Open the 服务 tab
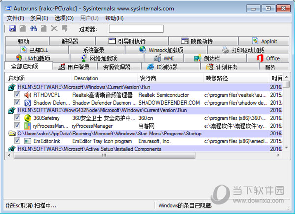 tap(274, 67)
